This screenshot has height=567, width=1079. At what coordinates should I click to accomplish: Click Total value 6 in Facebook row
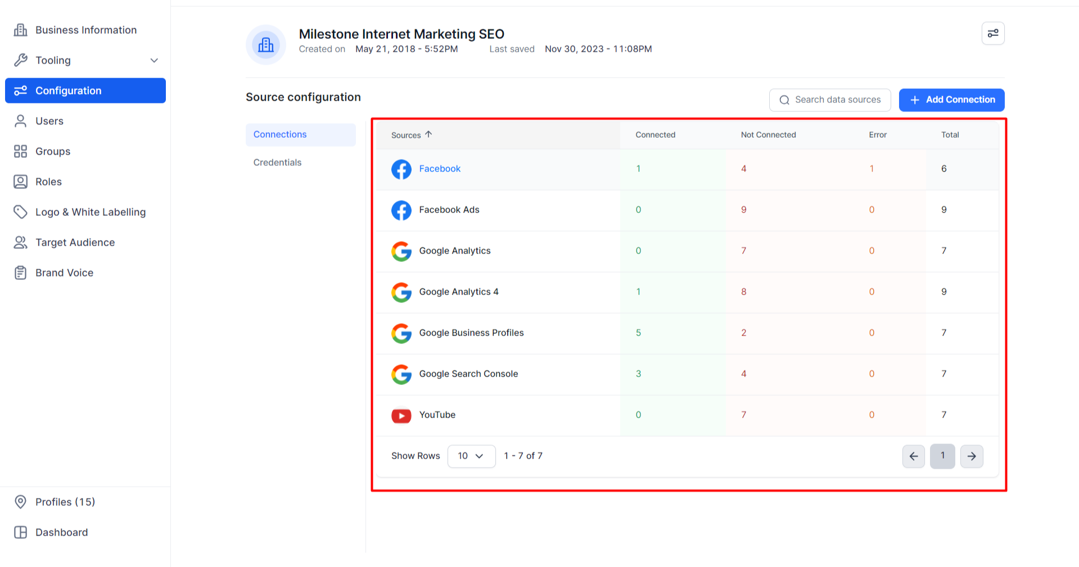pyautogui.click(x=944, y=169)
